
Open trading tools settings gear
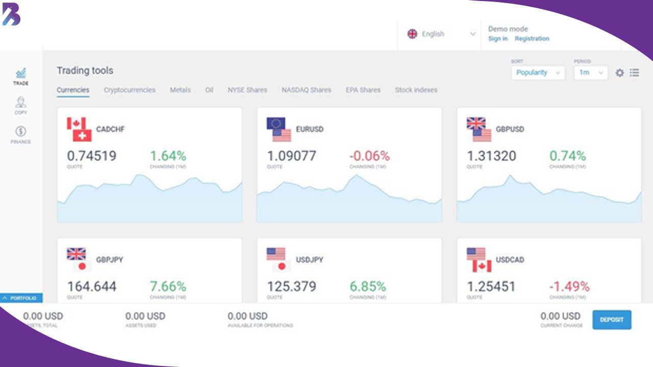(x=620, y=73)
